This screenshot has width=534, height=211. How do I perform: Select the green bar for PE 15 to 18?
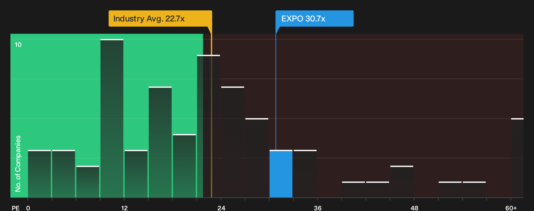tap(160, 142)
